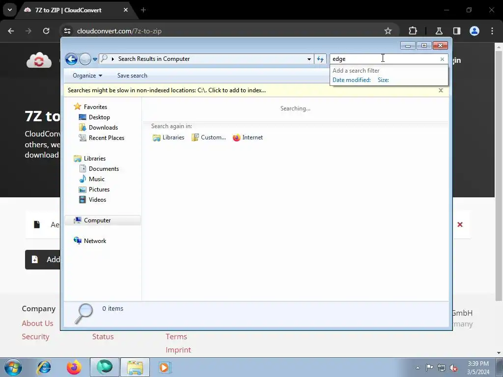Select the '7Z to ZIP | CloudConvert' tab

76,10
